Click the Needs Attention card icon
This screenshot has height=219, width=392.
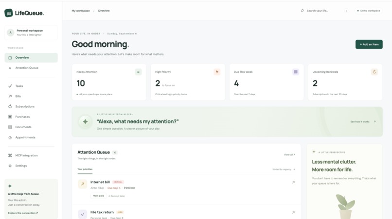pyautogui.click(x=138, y=72)
